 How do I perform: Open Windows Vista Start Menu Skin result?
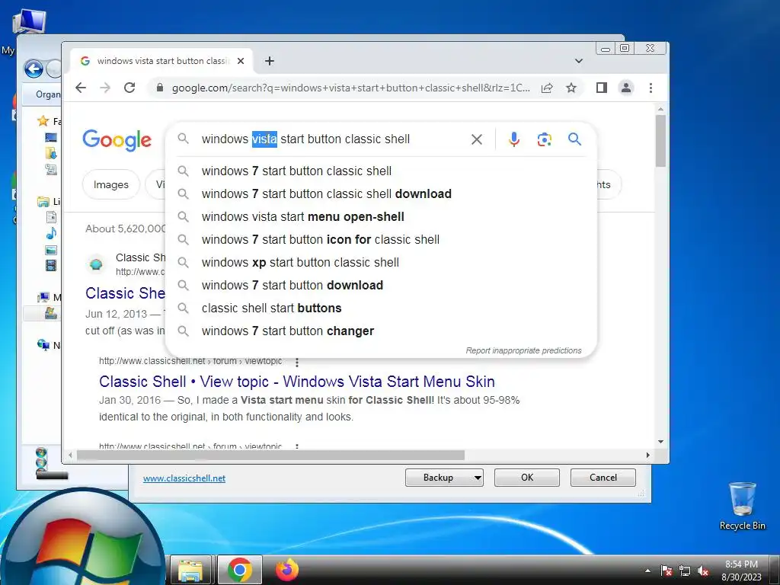point(296,382)
